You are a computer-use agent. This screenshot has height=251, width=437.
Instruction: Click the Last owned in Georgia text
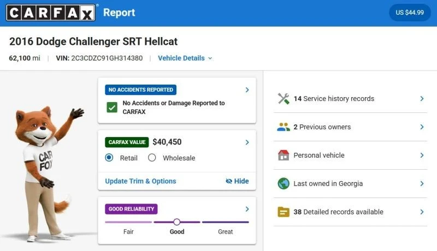click(328, 184)
